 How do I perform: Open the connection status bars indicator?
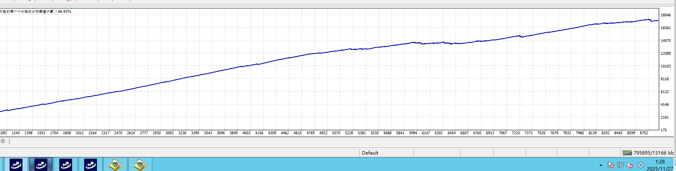coord(627,153)
